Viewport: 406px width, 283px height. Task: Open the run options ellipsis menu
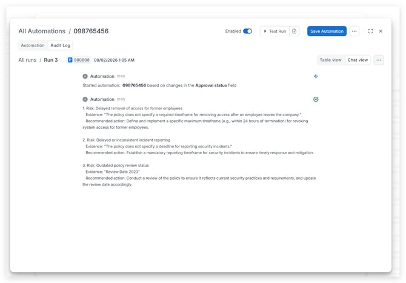(x=379, y=60)
